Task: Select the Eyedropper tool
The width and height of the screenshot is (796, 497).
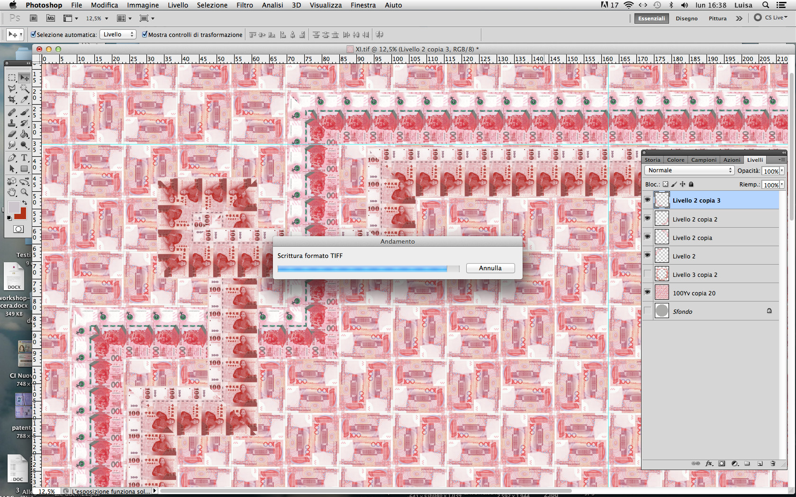Action: pyautogui.click(x=24, y=99)
